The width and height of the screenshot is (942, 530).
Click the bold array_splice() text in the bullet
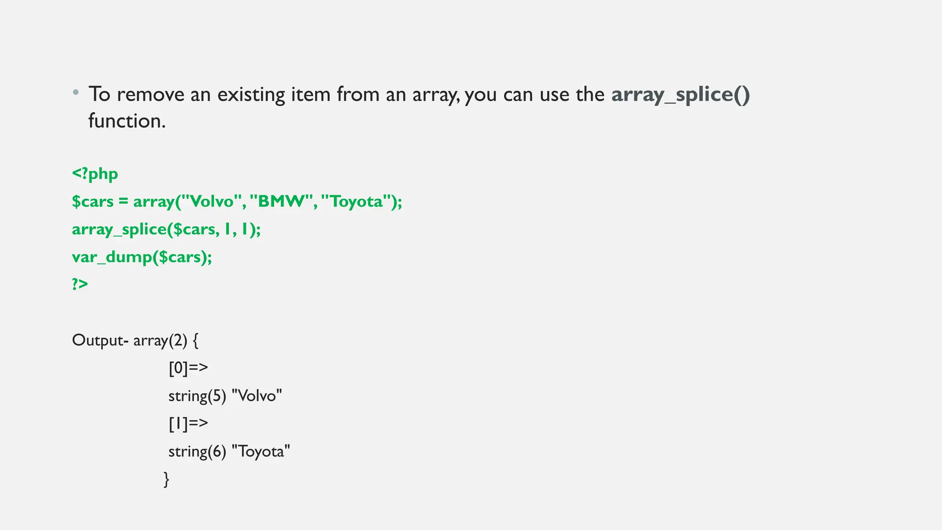coord(680,95)
